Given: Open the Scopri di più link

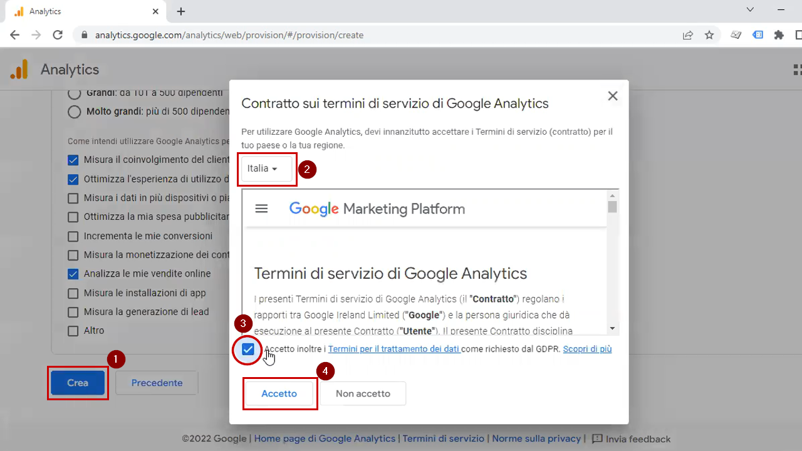Looking at the screenshot, I should point(587,349).
